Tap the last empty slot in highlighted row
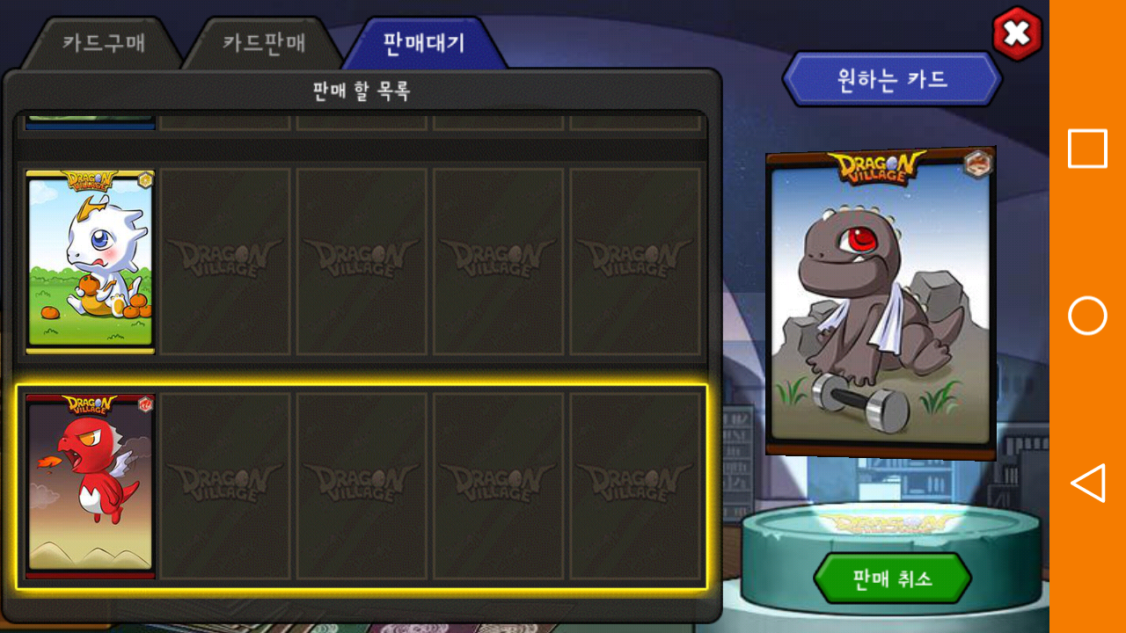 635,486
